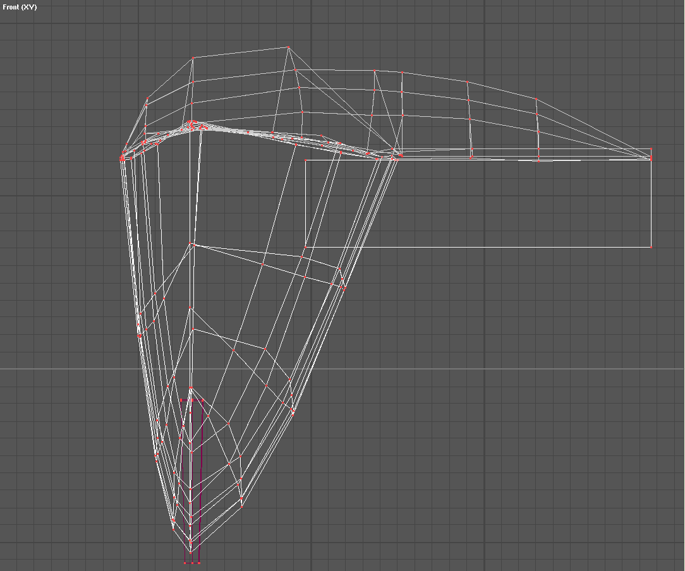The image size is (685, 571).
Task: Click the rectangle's bottom-left corner vertex
Action: coord(305,247)
